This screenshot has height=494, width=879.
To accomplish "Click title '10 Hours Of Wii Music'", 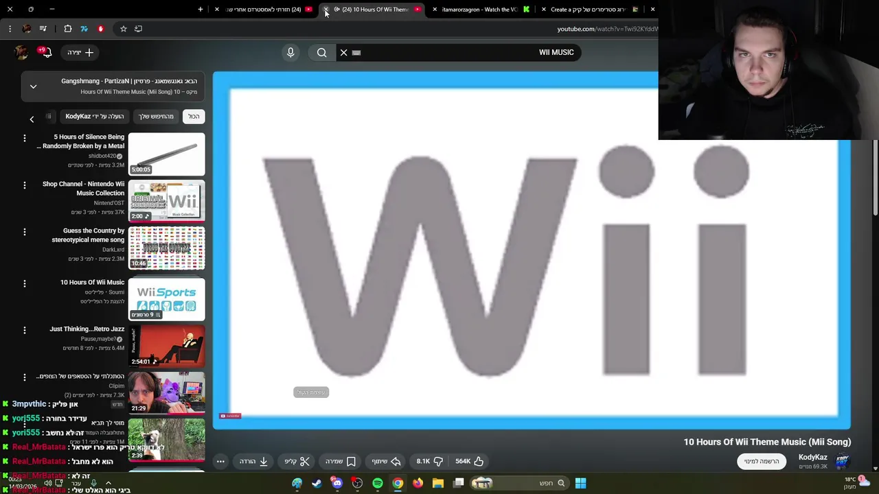I will [92, 283].
